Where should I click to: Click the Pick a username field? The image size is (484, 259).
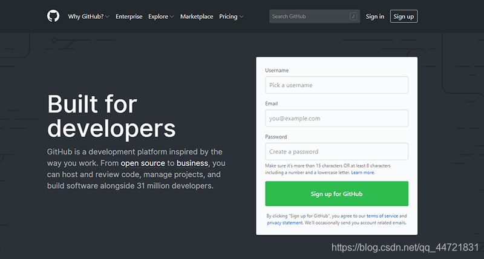337,85
